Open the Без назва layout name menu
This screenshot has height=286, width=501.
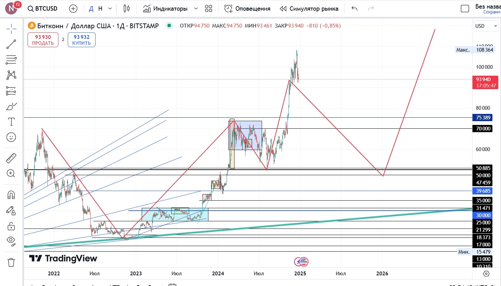[x=488, y=9]
